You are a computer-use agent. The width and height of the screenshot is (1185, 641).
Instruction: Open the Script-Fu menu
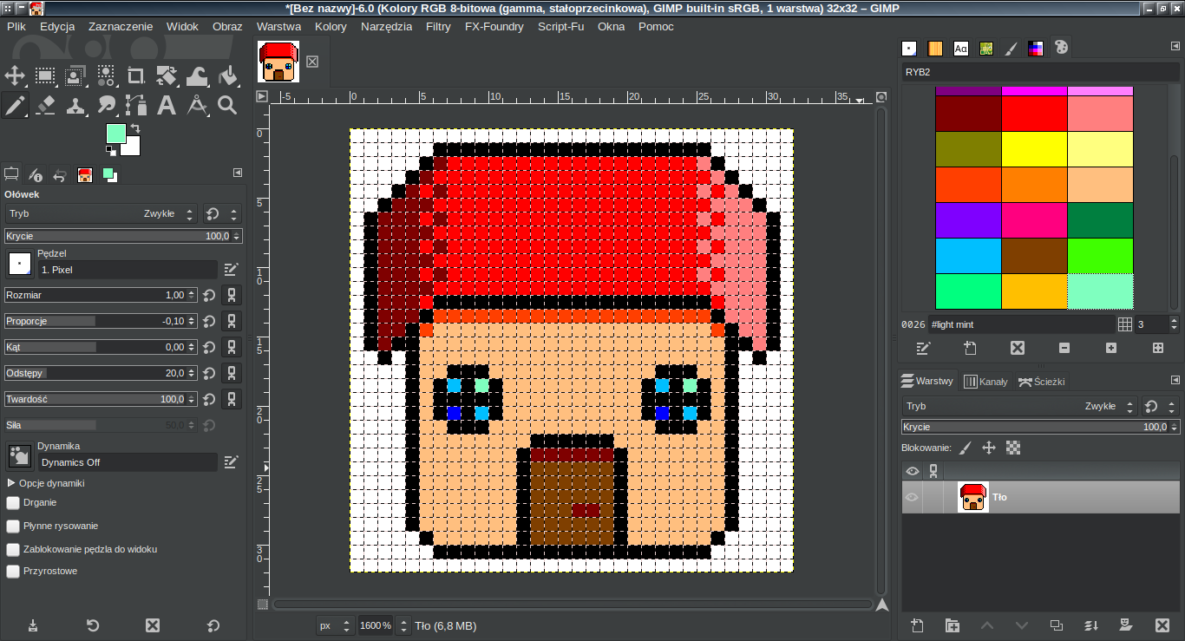tap(560, 26)
